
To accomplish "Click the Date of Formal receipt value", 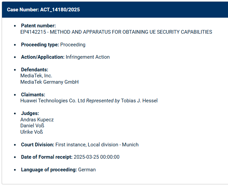I will pos(96,157).
